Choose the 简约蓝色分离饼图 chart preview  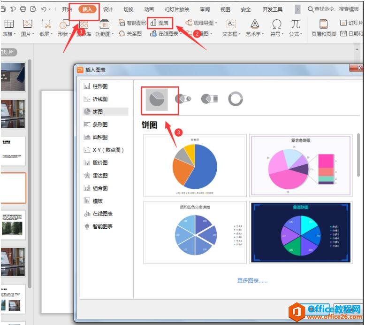click(195, 233)
